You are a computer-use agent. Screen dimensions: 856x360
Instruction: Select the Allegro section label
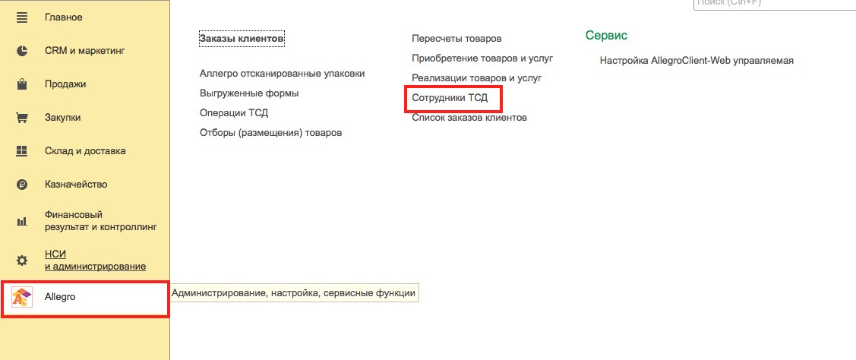coord(60,298)
